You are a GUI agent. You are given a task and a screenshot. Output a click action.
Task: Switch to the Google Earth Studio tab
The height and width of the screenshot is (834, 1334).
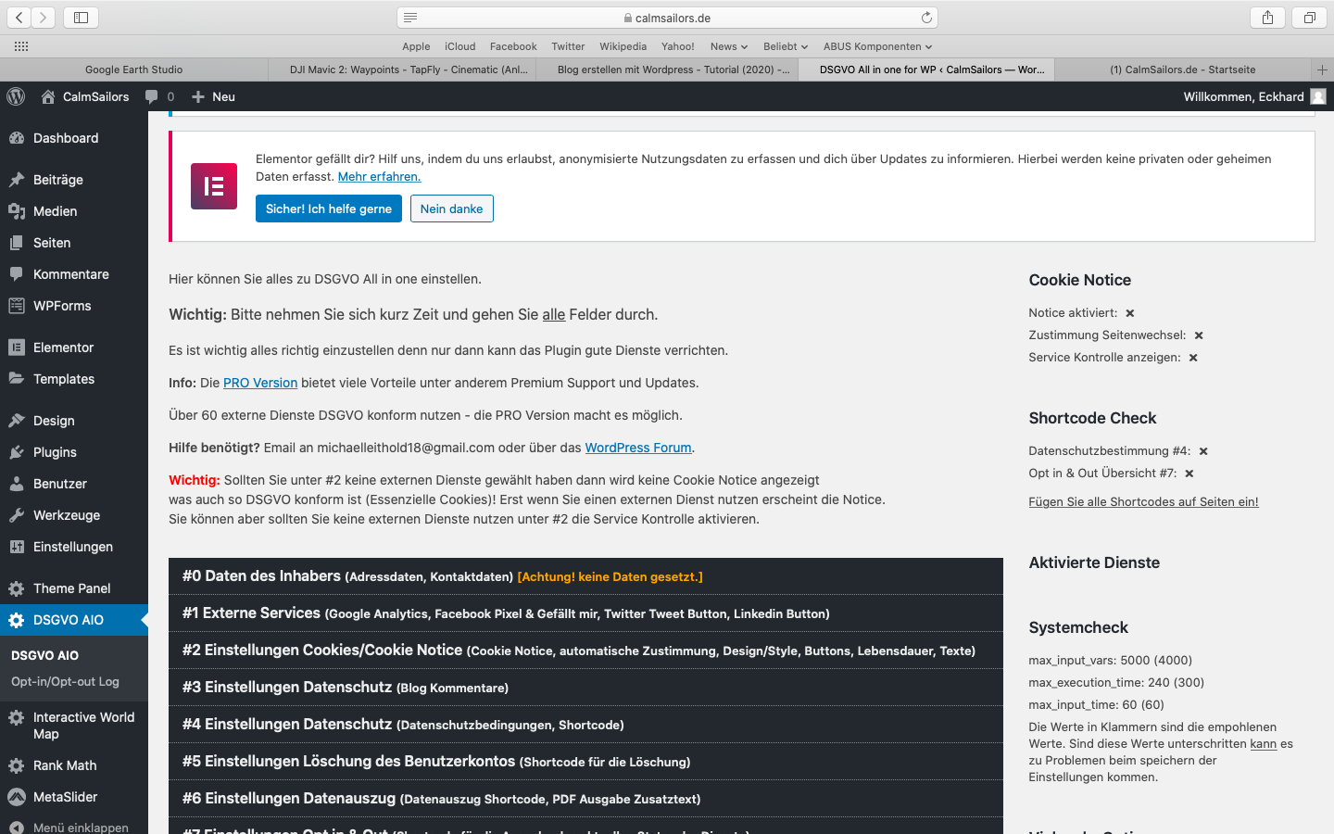(133, 69)
